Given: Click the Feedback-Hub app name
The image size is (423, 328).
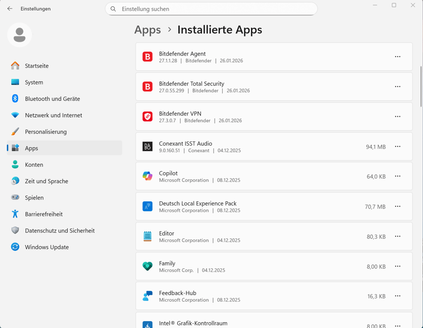Looking at the screenshot, I should coord(178,293).
